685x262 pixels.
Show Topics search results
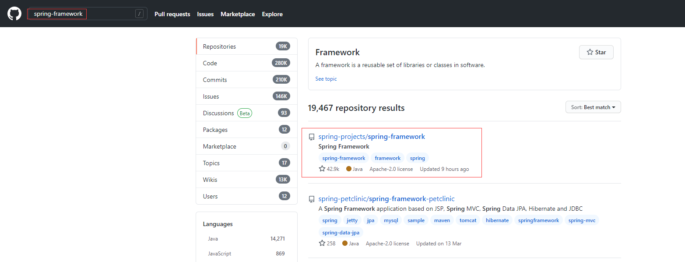point(247,163)
